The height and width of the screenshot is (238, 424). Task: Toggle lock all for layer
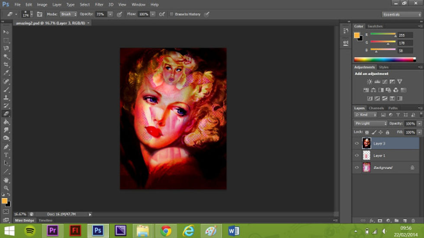(388, 132)
